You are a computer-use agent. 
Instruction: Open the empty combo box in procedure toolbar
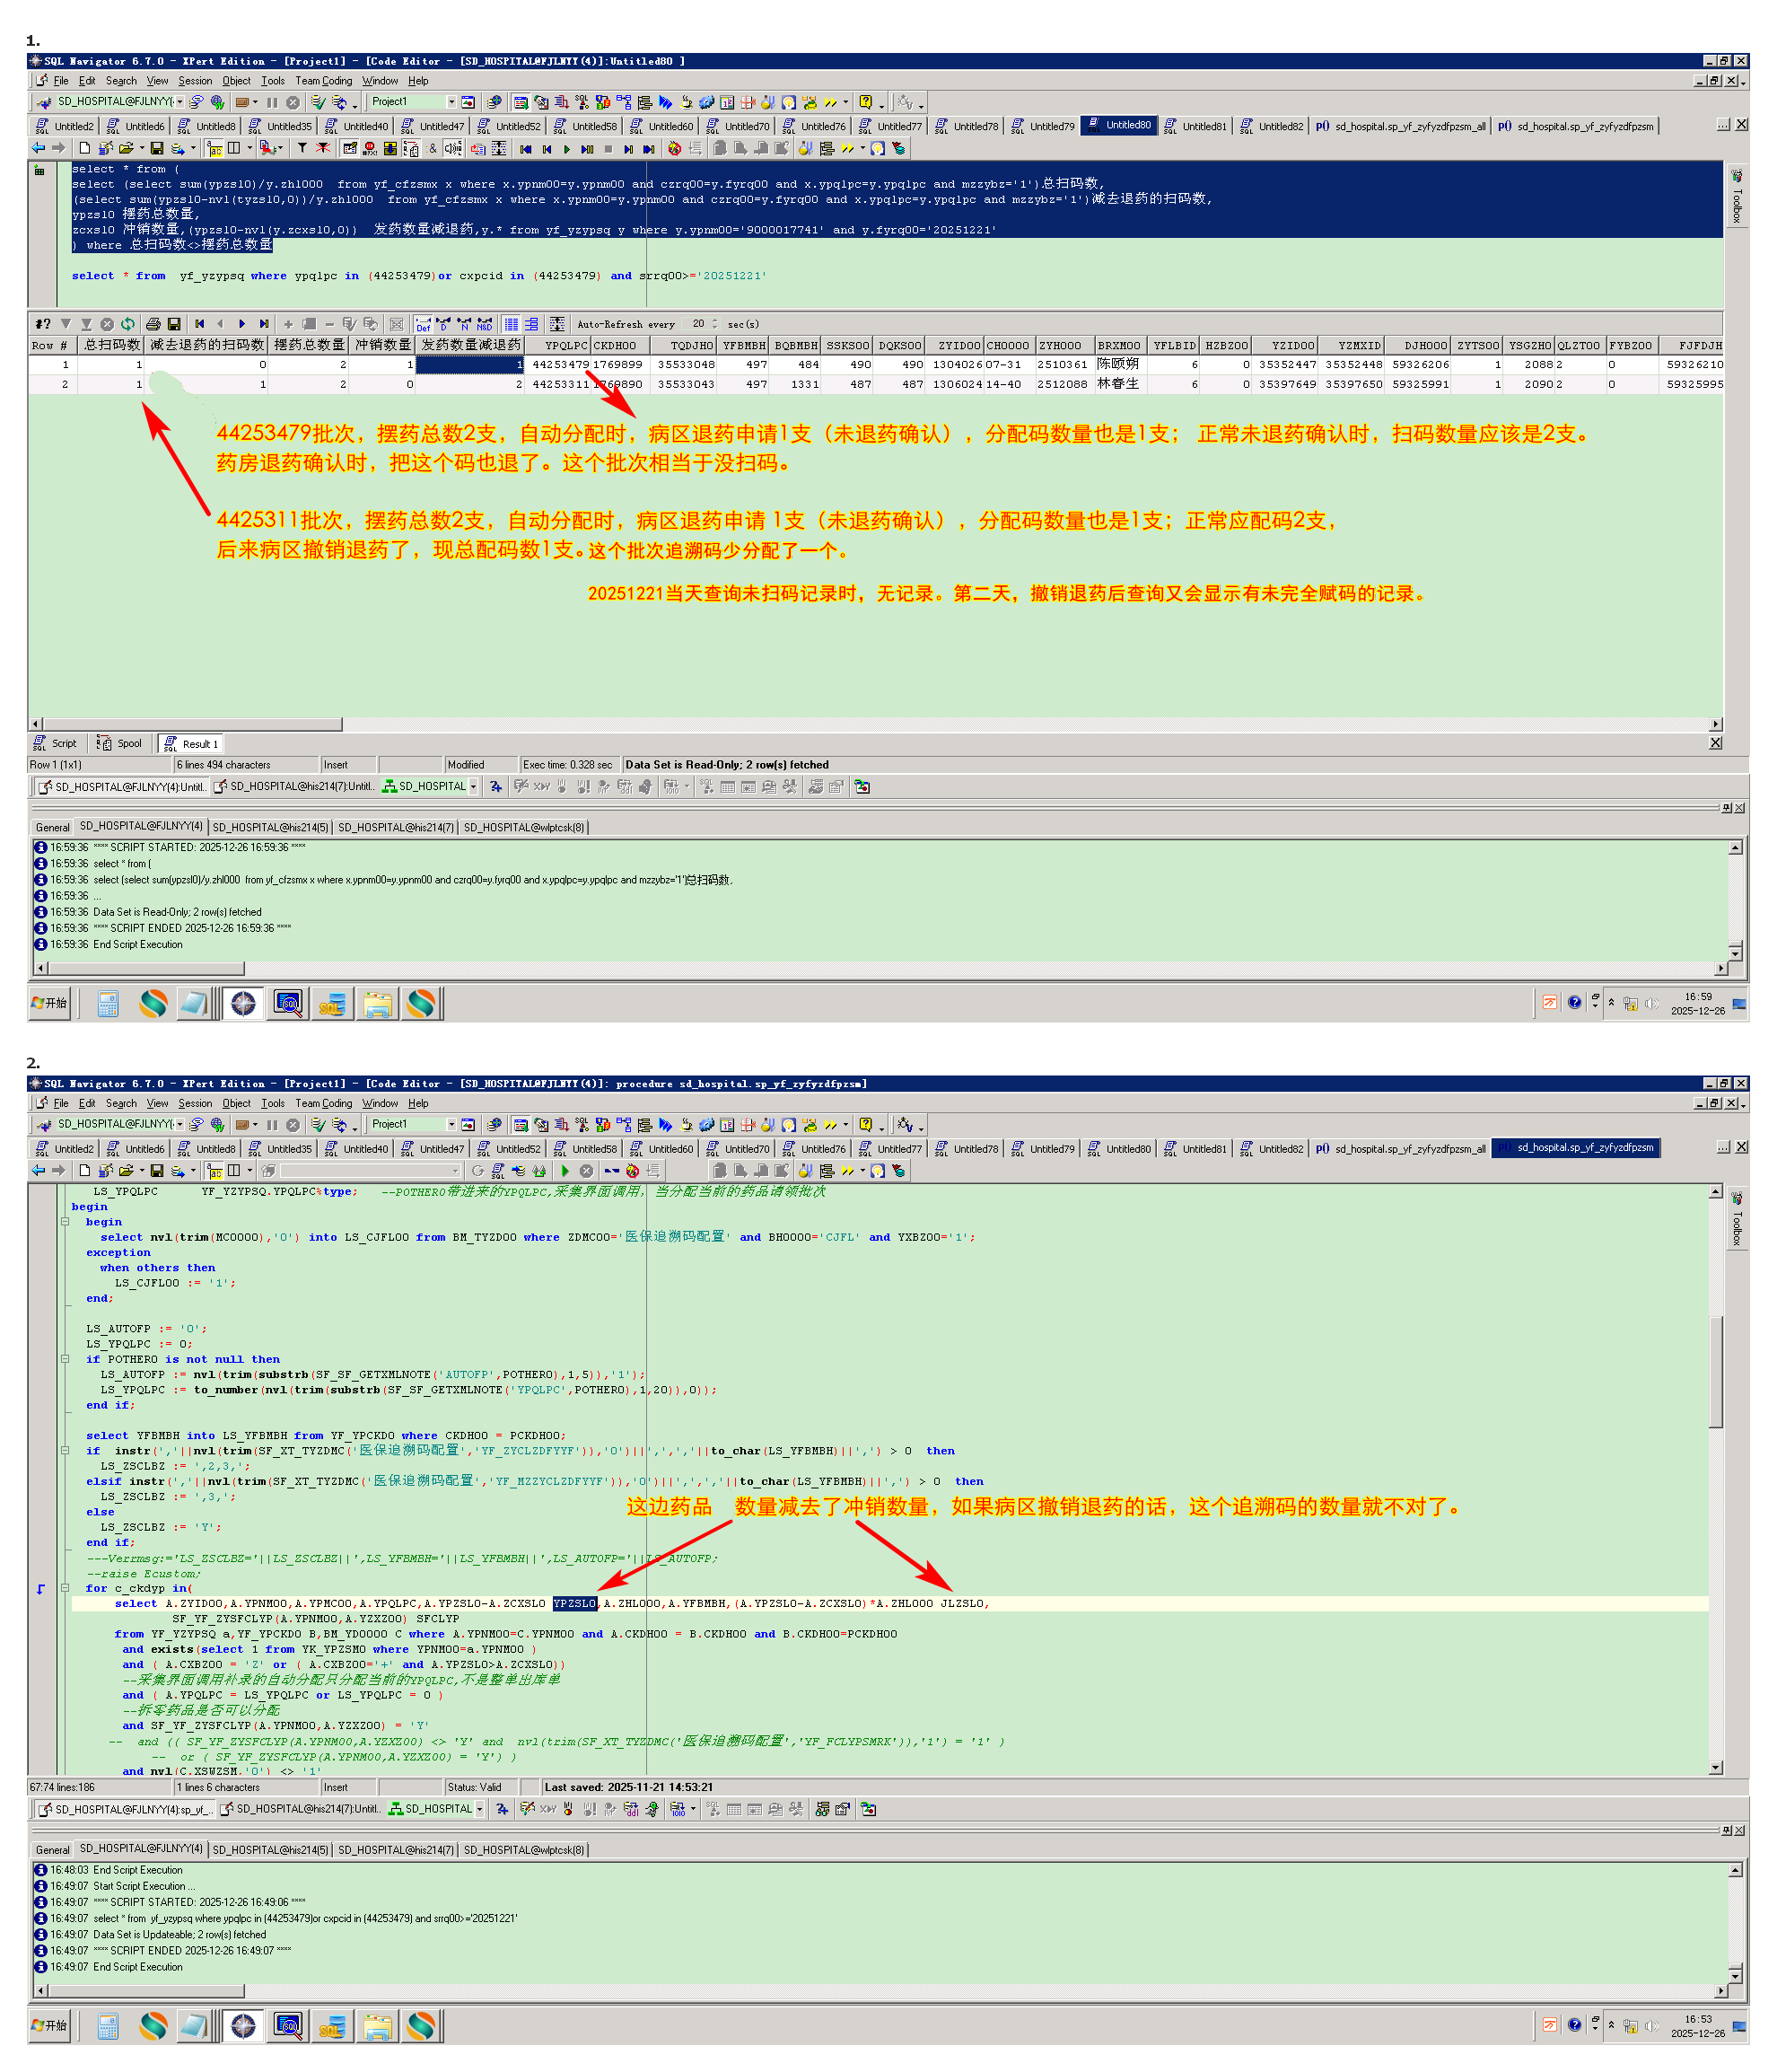pos(456,1171)
